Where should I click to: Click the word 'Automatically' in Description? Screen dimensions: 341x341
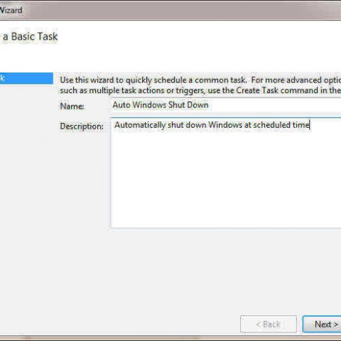click(x=140, y=125)
